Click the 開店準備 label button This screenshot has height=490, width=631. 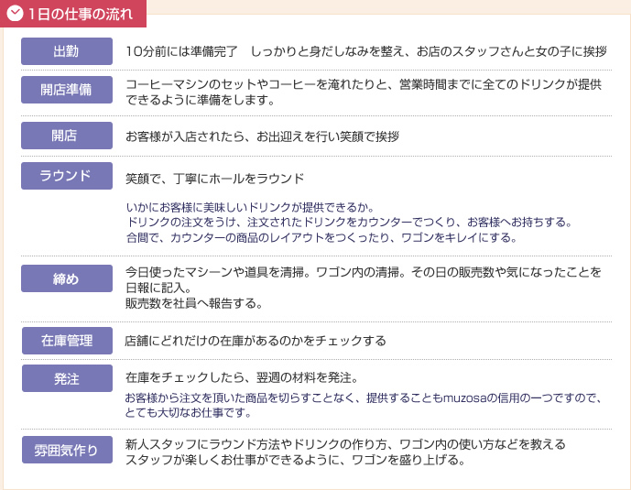[67, 90]
